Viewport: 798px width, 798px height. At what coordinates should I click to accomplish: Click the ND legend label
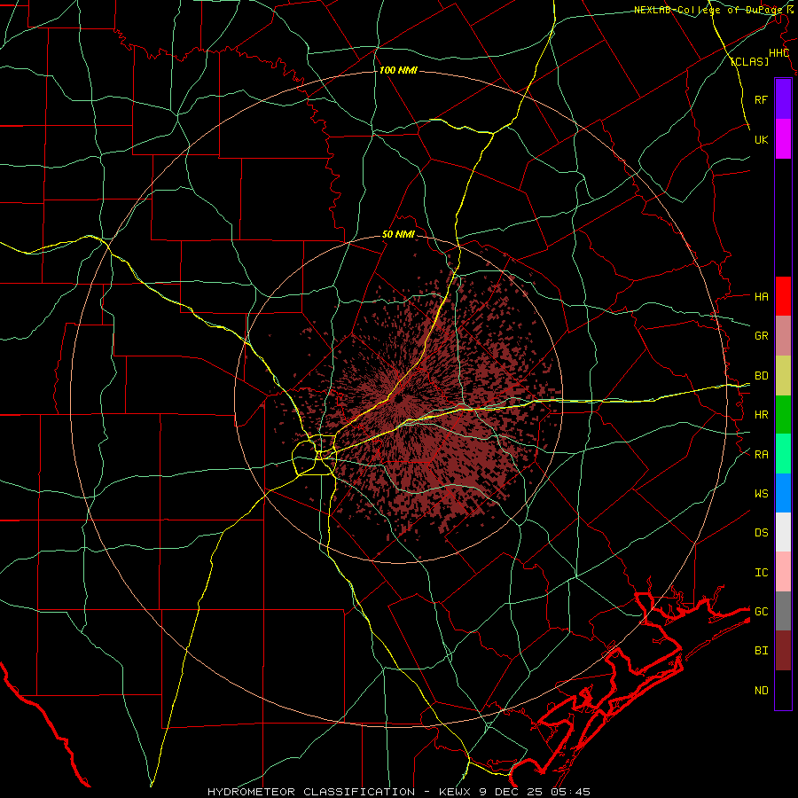tap(761, 691)
